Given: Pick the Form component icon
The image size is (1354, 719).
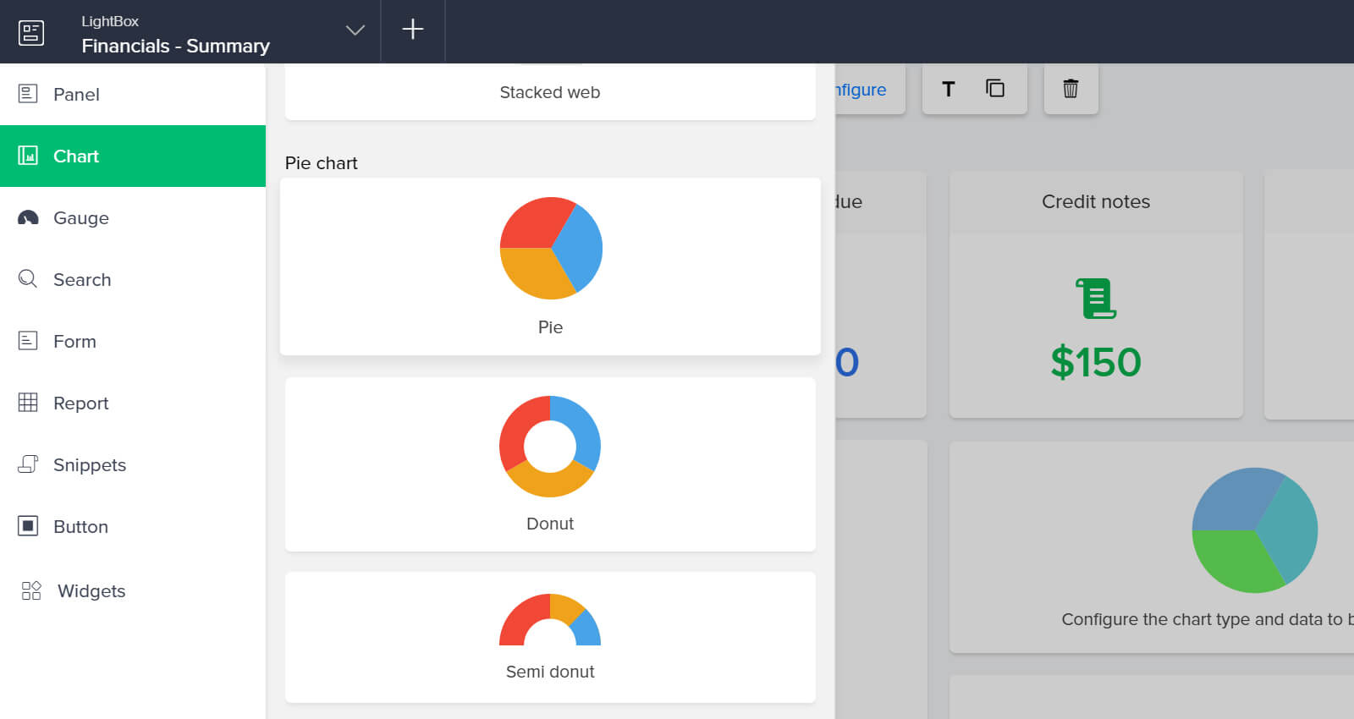Looking at the screenshot, I should pyautogui.click(x=28, y=341).
